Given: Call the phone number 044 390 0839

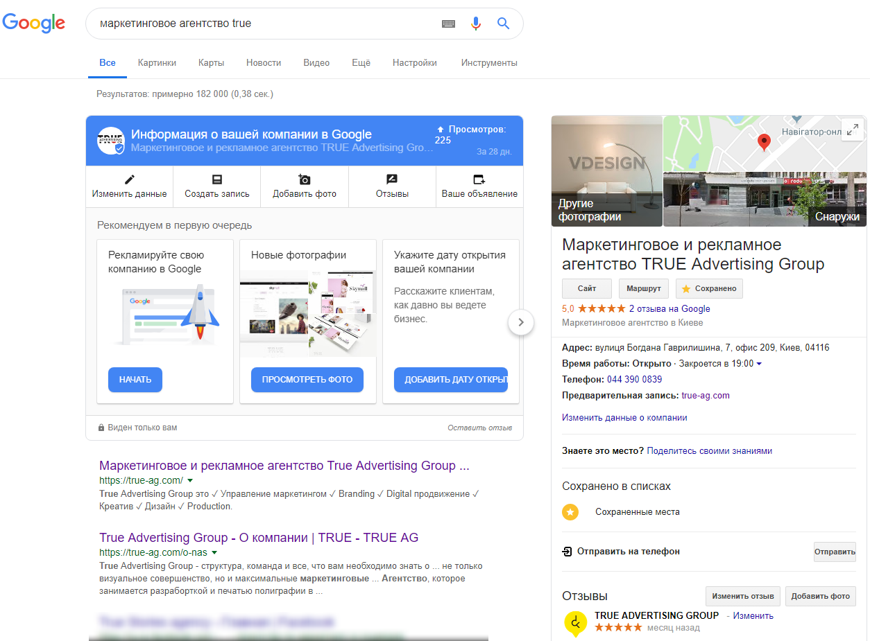Looking at the screenshot, I should (634, 380).
